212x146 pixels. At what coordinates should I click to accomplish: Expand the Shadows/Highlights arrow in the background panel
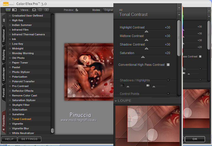click(x=200, y=69)
